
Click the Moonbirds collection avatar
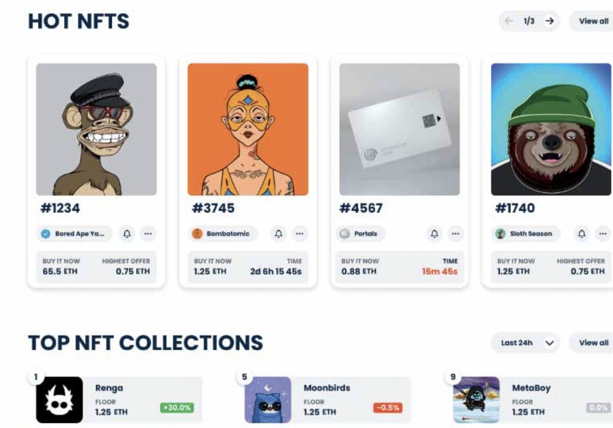click(x=268, y=399)
